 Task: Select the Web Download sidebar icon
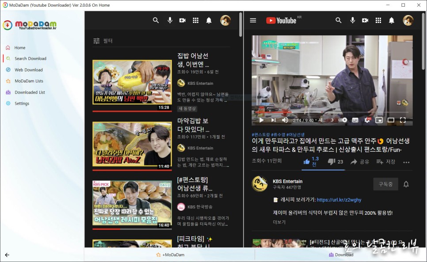pyautogui.click(x=8, y=69)
